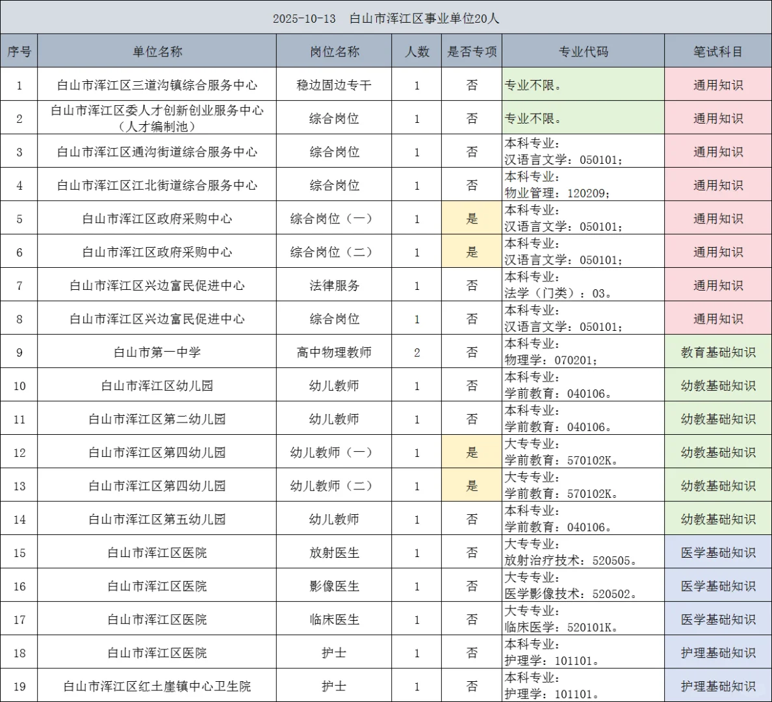The image size is (772, 702).
Task: Click unit cell '白山市浑江区第二幼儿园'
Action: 157,419
